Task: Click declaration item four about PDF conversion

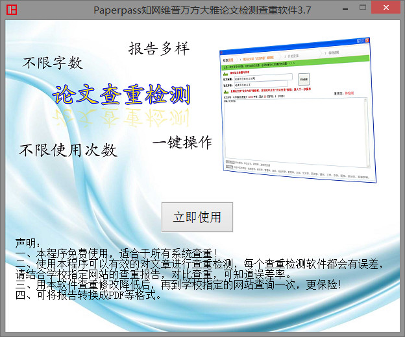Action: 88,296
